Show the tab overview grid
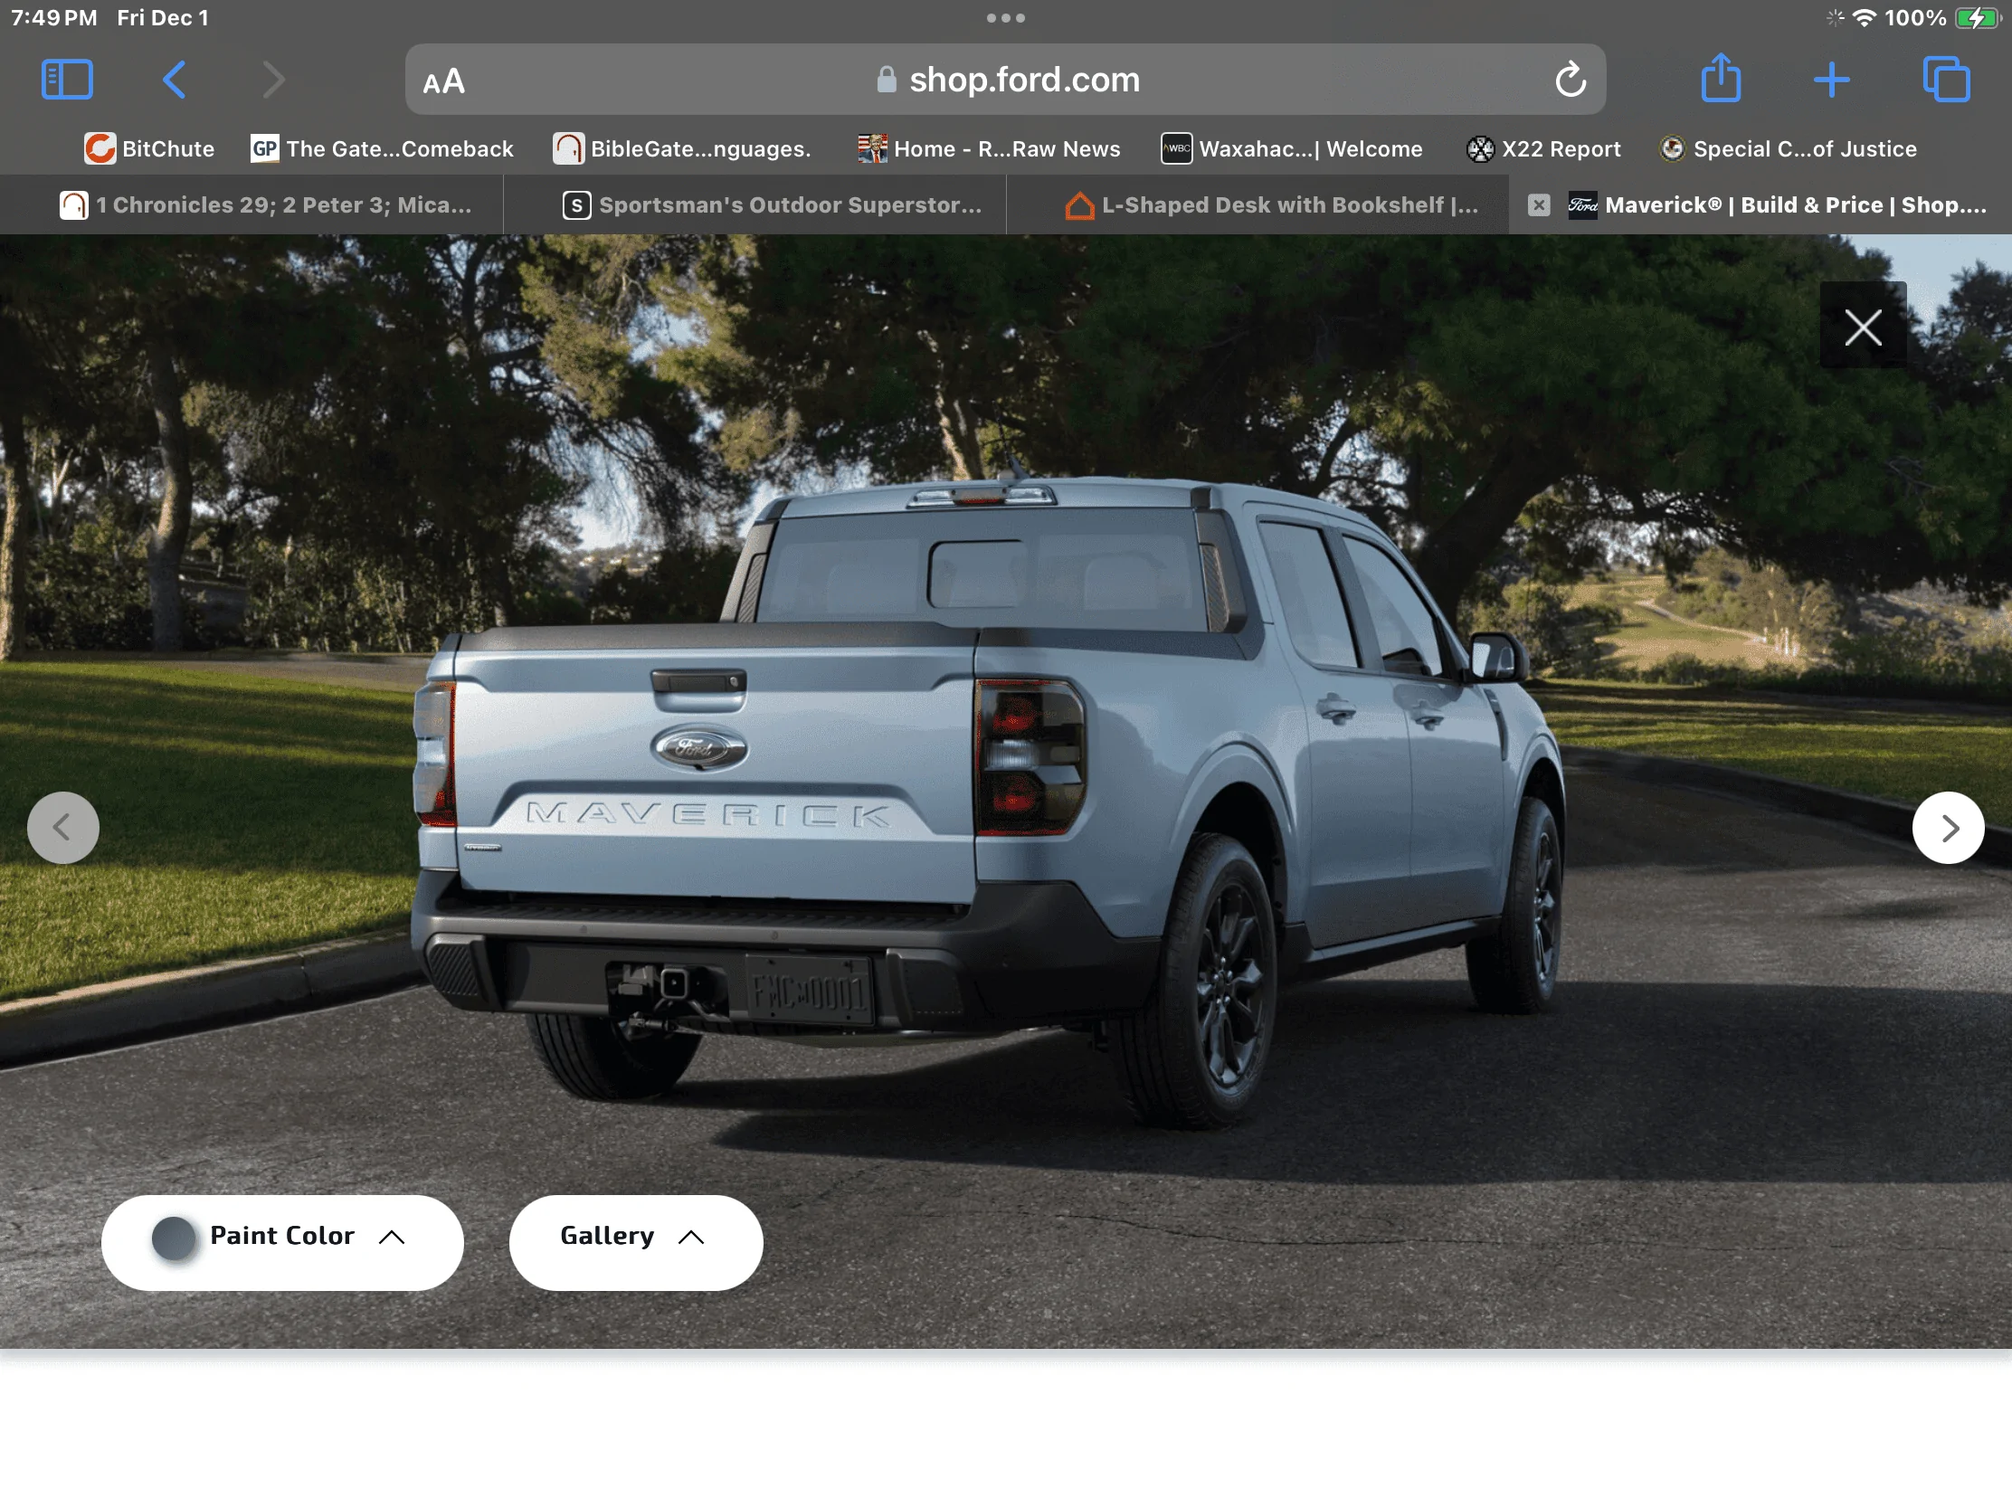2012x1509 pixels. coord(1946,80)
